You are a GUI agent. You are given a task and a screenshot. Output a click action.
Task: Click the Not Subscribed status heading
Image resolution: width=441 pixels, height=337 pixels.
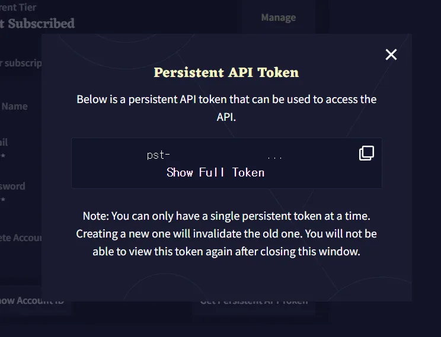click(37, 24)
